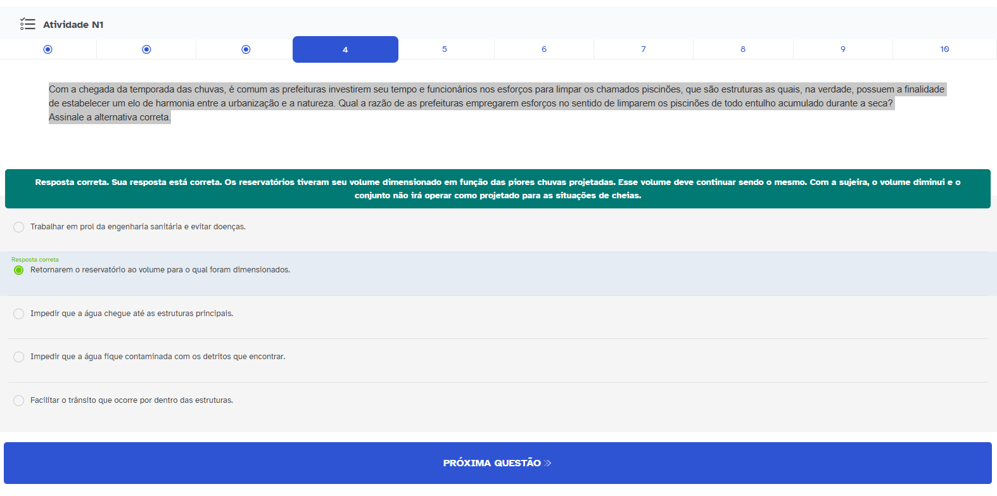Jump to question 7 tab

coord(644,49)
